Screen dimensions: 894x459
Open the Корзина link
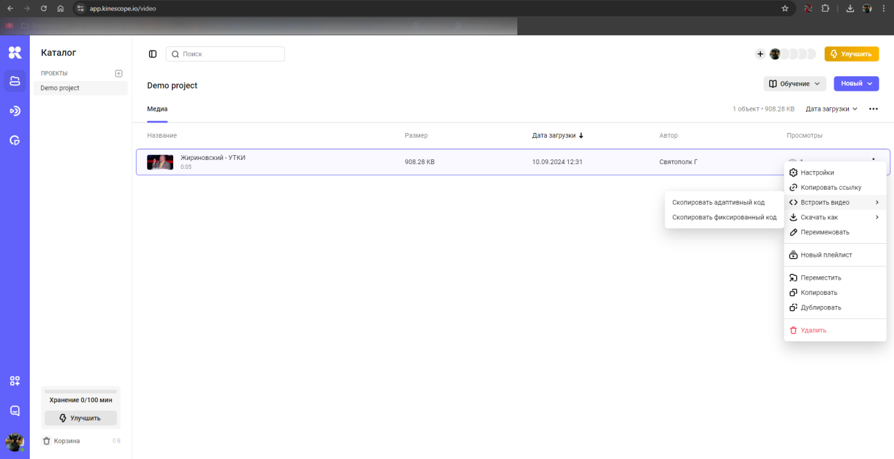[67, 441]
